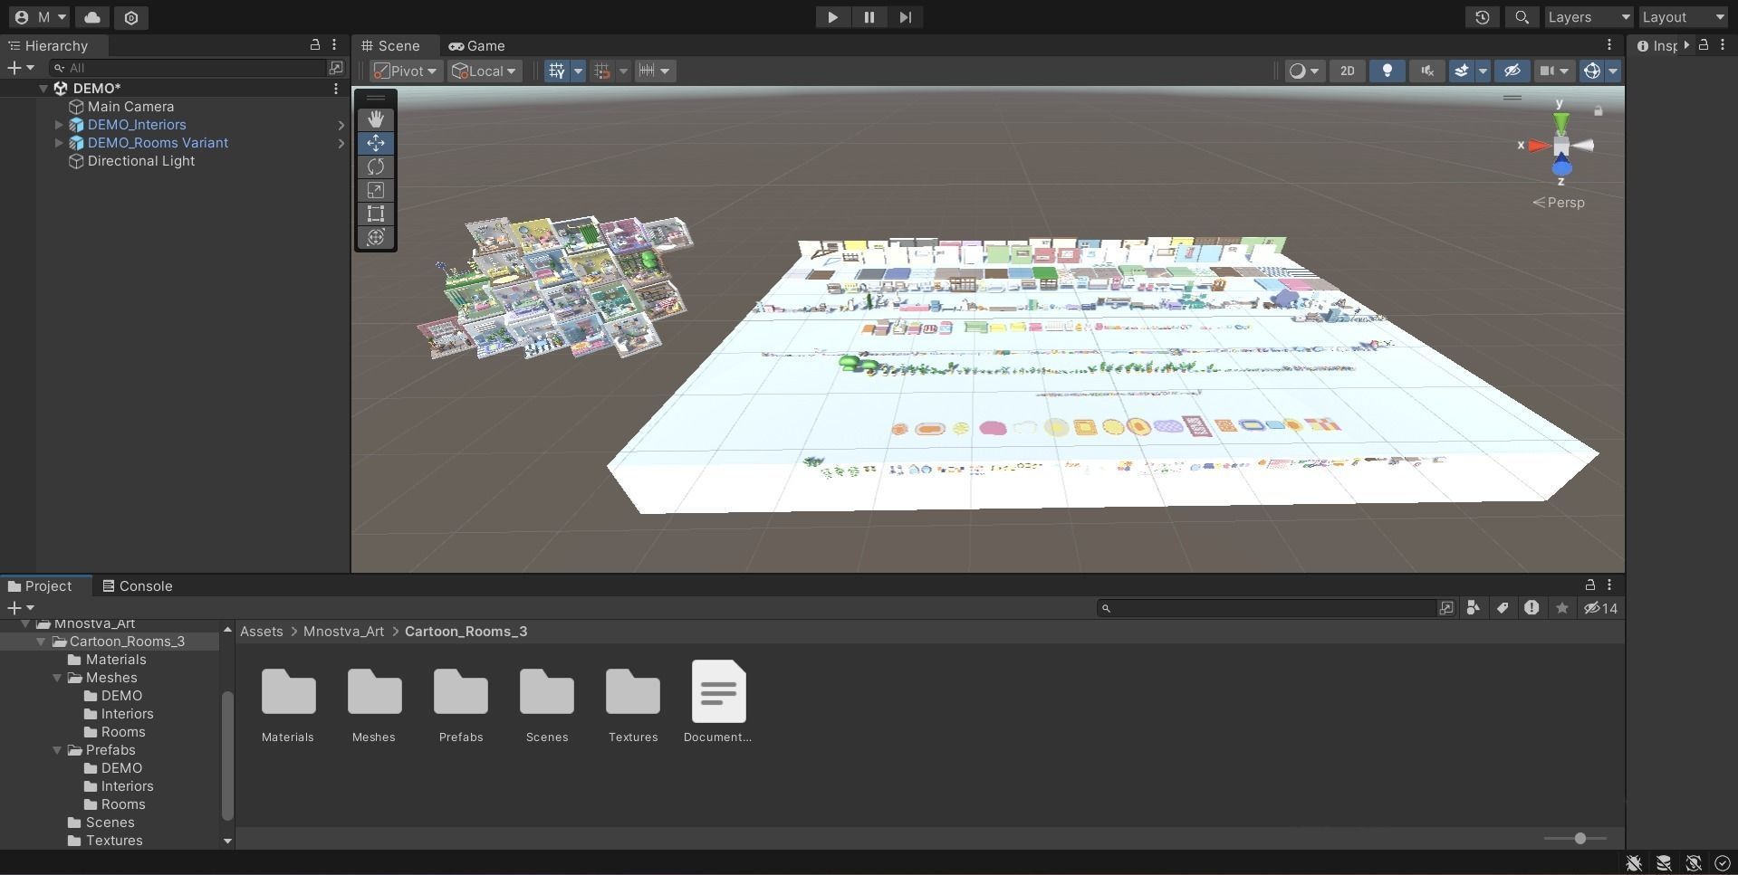This screenshot has height=875, width=1738.
Task: Expand the DEMO_Interiors object
Action: [x=59, y=125]
